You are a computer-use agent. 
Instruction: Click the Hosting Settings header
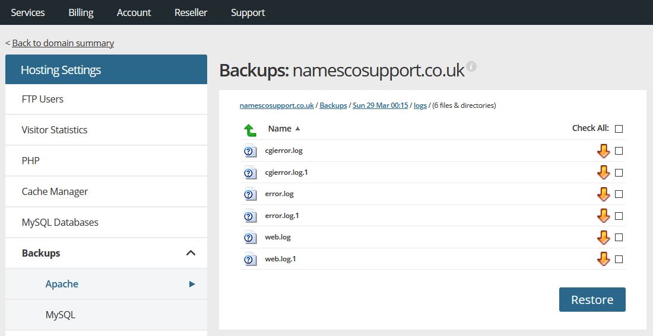coord(106,69)
